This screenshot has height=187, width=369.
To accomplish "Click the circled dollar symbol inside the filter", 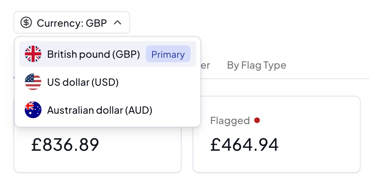I will 26,23.
